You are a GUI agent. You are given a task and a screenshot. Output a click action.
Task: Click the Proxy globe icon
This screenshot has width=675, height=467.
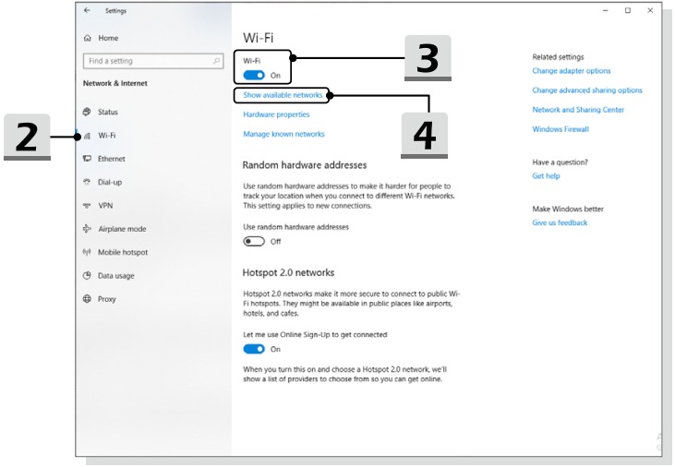tap(87, 299)
